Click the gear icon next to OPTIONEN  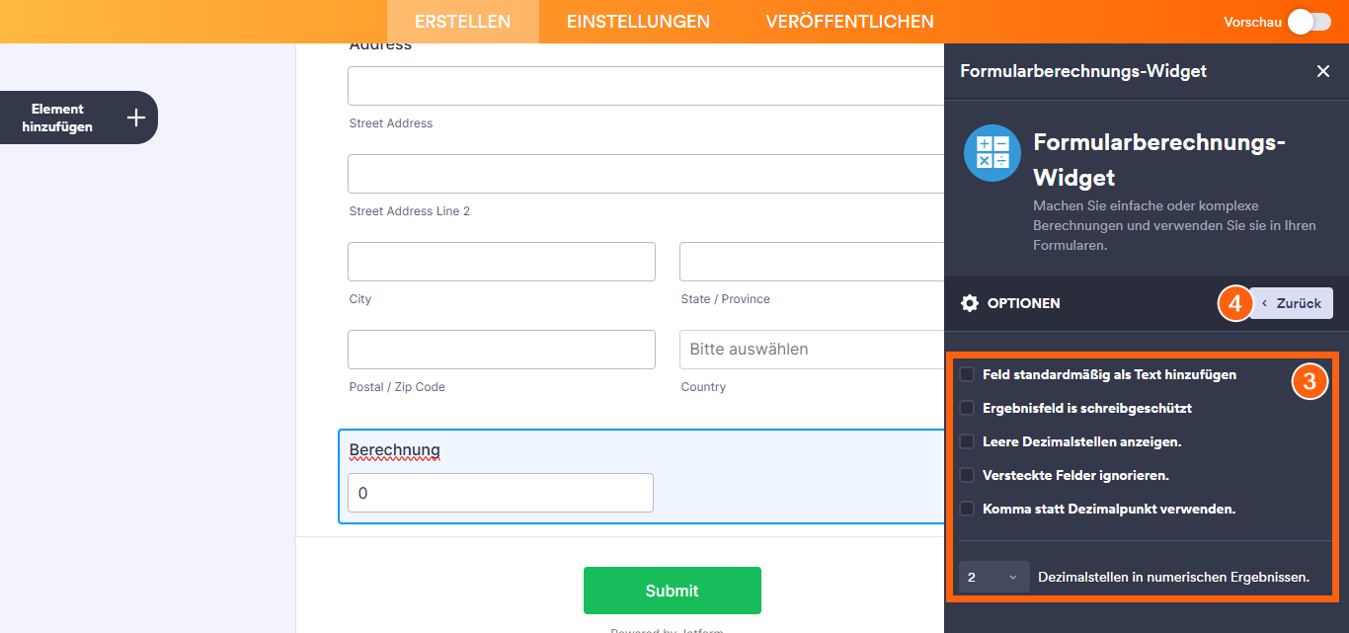tap(971, 303)
